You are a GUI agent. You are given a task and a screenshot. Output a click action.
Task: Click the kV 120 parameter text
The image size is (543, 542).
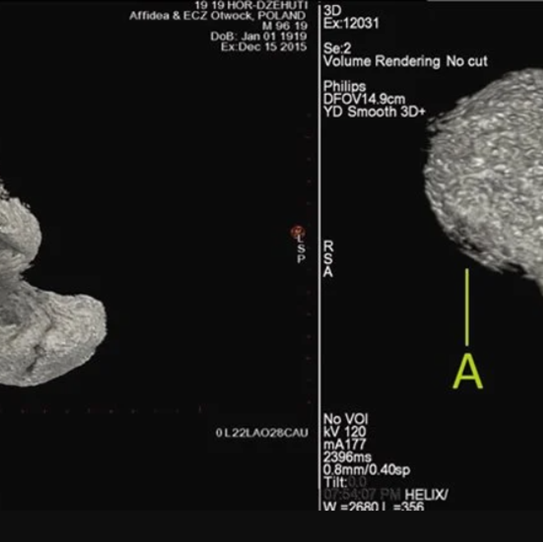(345, 432)
